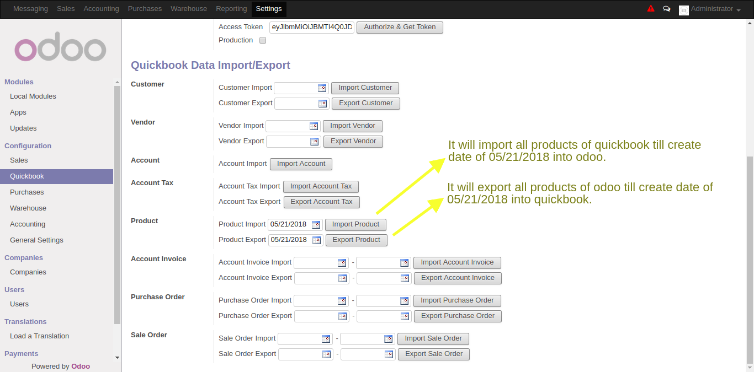This screenshot has width=754, height=372.
Task: Open first calendar icon of Purchase Order Export
Action: coord(342,316)
